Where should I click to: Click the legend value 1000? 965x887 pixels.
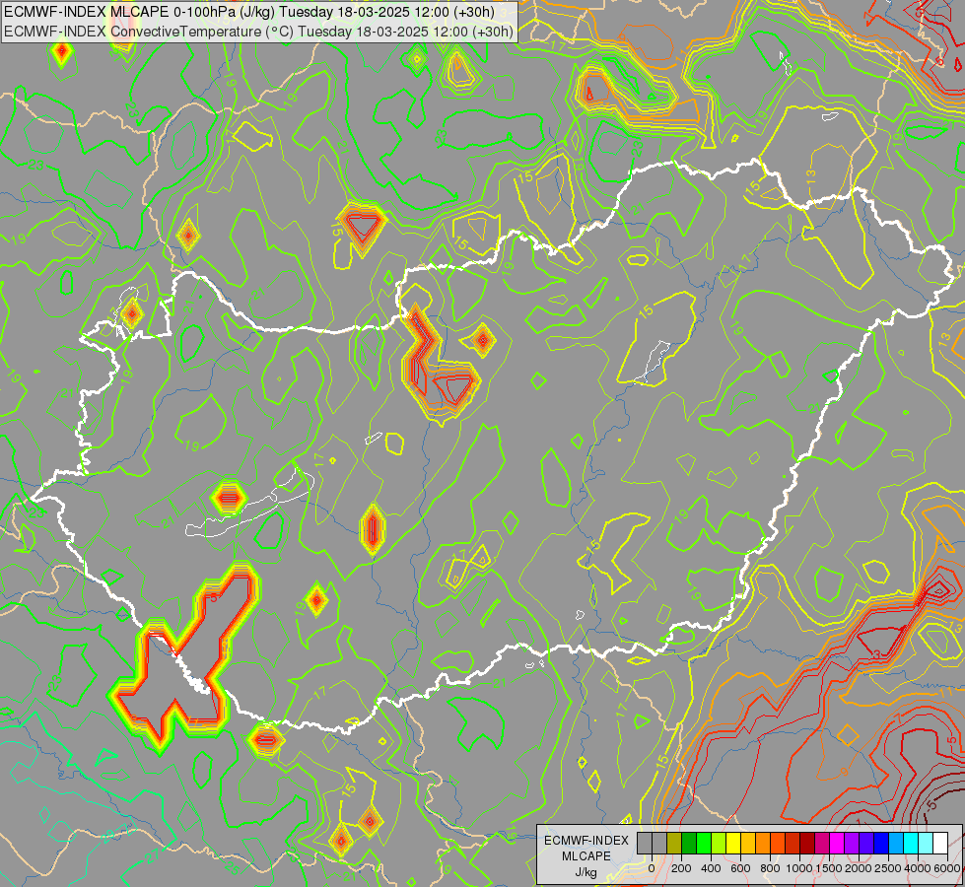pos(799,868)
